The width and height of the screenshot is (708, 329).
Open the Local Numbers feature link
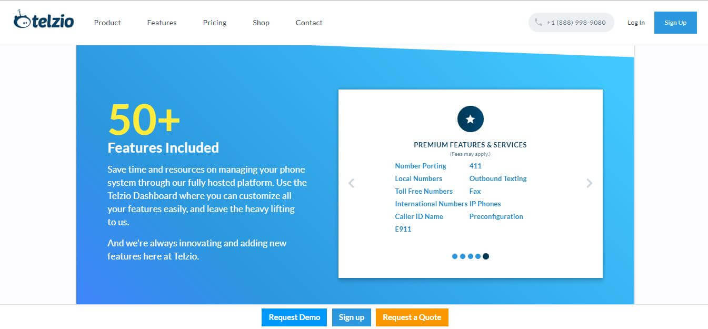point(418,178)
